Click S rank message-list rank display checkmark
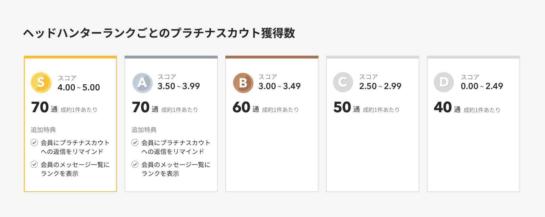The image size is (545, 217). tap(34, 164)
